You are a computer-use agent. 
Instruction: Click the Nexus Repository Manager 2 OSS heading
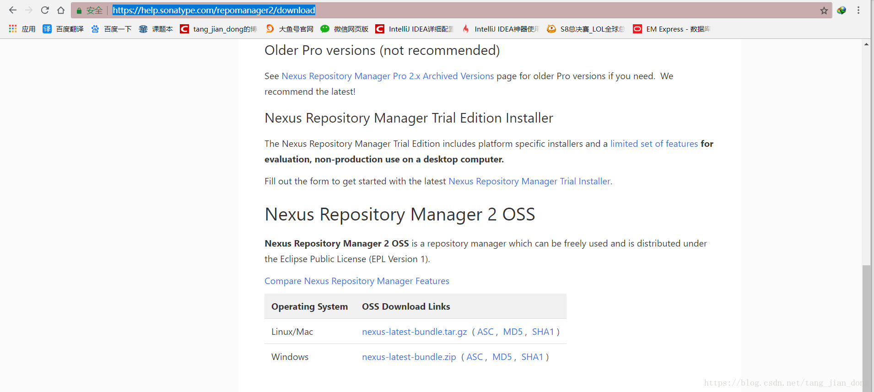point(400,215)
